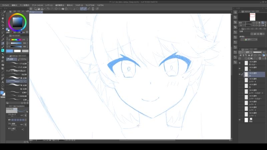Select the Eyedropper tool

[x=3, y=36]
